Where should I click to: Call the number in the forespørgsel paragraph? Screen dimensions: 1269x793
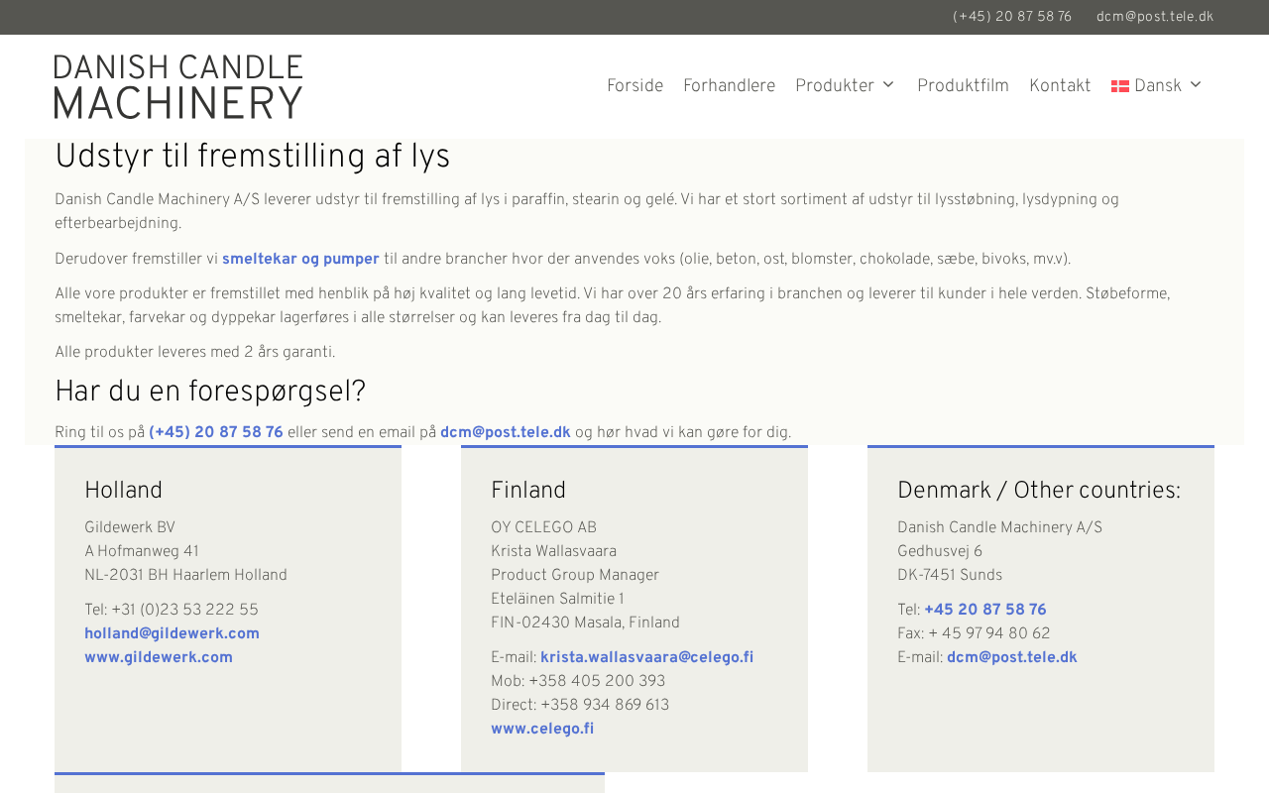(x=216, y=432)
